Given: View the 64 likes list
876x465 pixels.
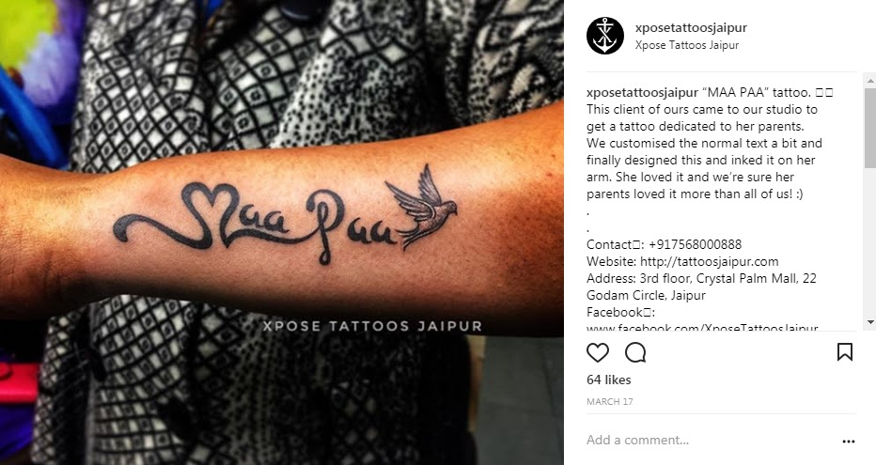Looking at the screenshot, I should click(609, 380).
